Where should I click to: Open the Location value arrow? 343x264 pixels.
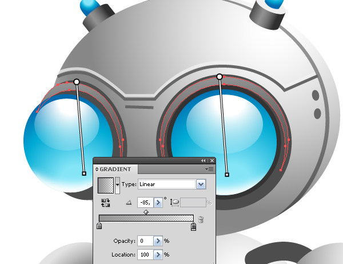click(x=158, y=255)
